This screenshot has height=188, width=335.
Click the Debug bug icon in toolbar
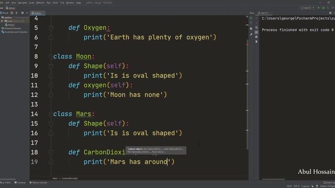pos(323,8)
